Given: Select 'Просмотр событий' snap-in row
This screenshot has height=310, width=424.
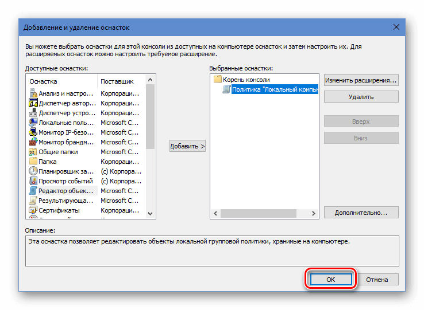Looking at the screenshot, I should coord(86,180).
